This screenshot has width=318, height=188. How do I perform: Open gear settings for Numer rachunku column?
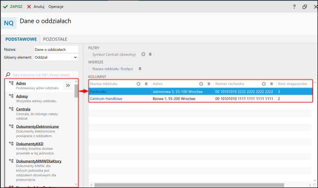263,84
